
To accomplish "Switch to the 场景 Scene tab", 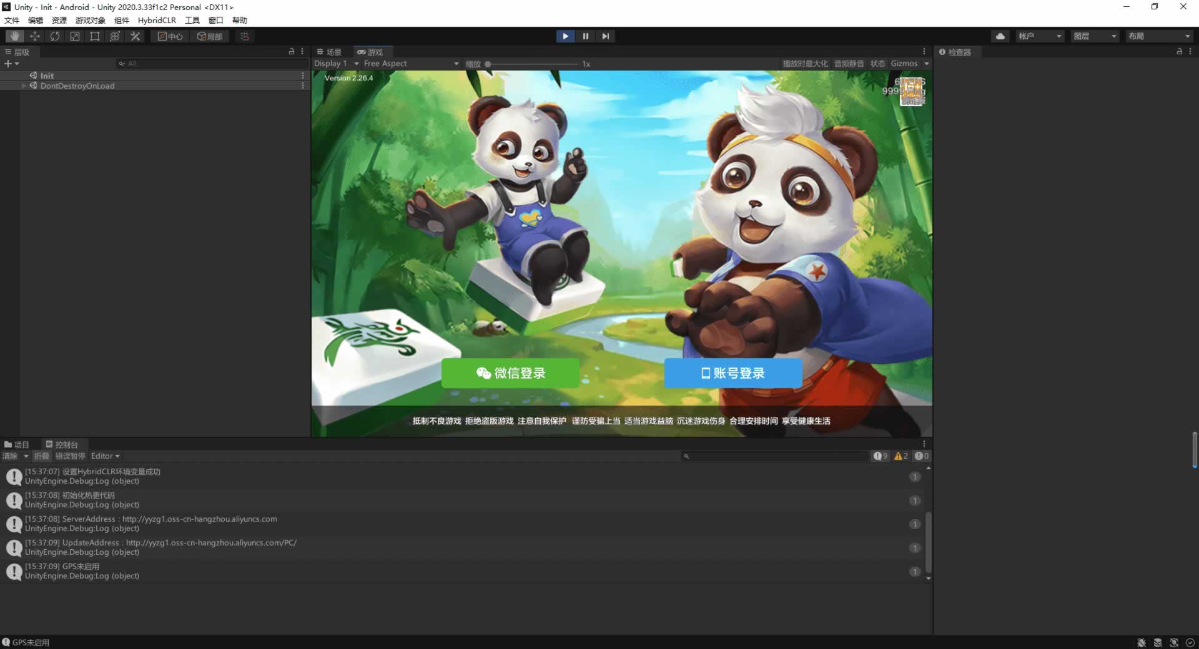I will 330,52.
